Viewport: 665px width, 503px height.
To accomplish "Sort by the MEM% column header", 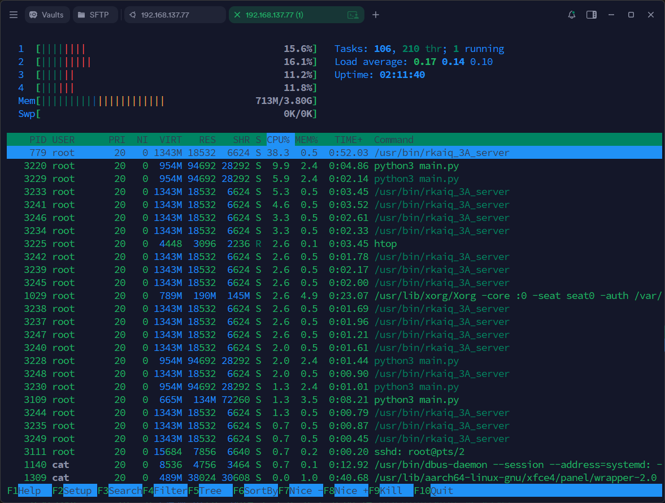I will (x=306, y=140).
